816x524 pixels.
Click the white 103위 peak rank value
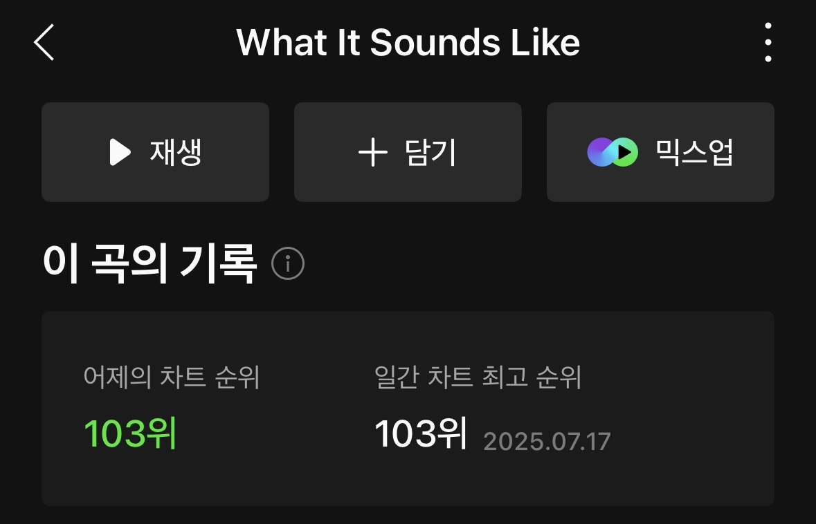click(421, 433)
